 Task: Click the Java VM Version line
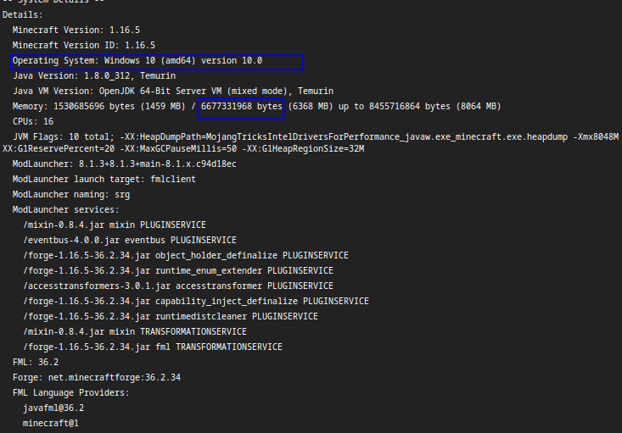pos(172,91)
